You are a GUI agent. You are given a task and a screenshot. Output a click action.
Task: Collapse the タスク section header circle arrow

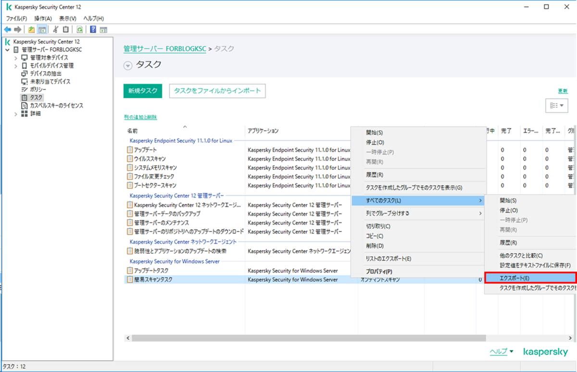[128, 66]
